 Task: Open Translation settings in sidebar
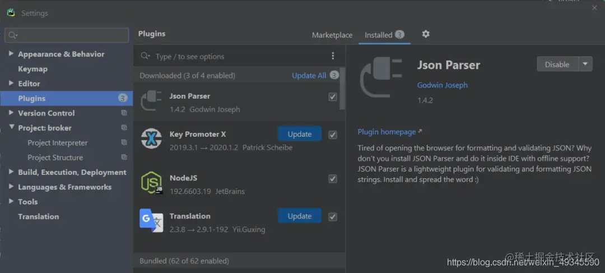click(39, 216)
